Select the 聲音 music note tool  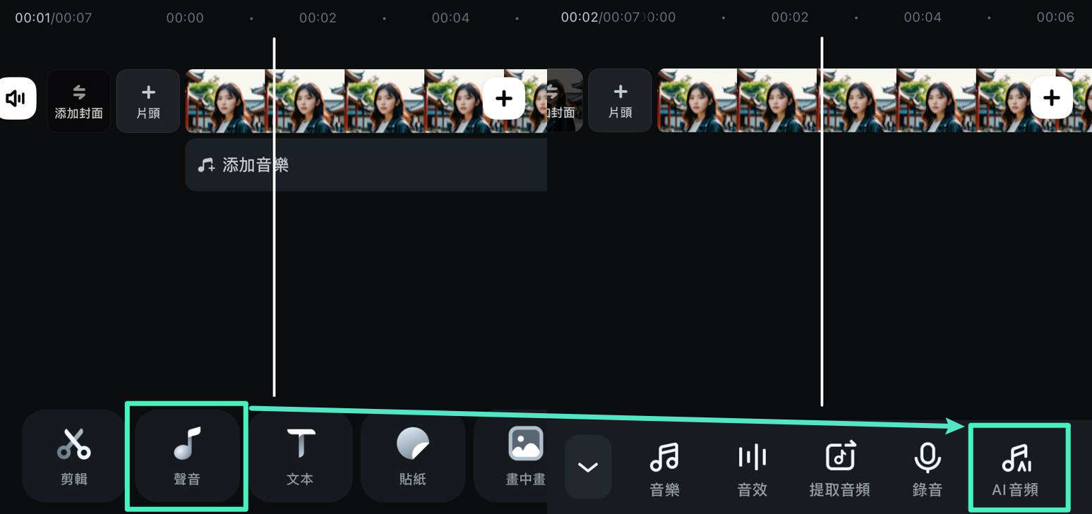coord(187,455)
